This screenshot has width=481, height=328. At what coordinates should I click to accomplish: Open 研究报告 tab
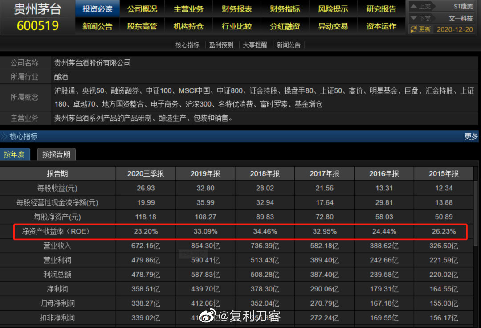(381, 9)
